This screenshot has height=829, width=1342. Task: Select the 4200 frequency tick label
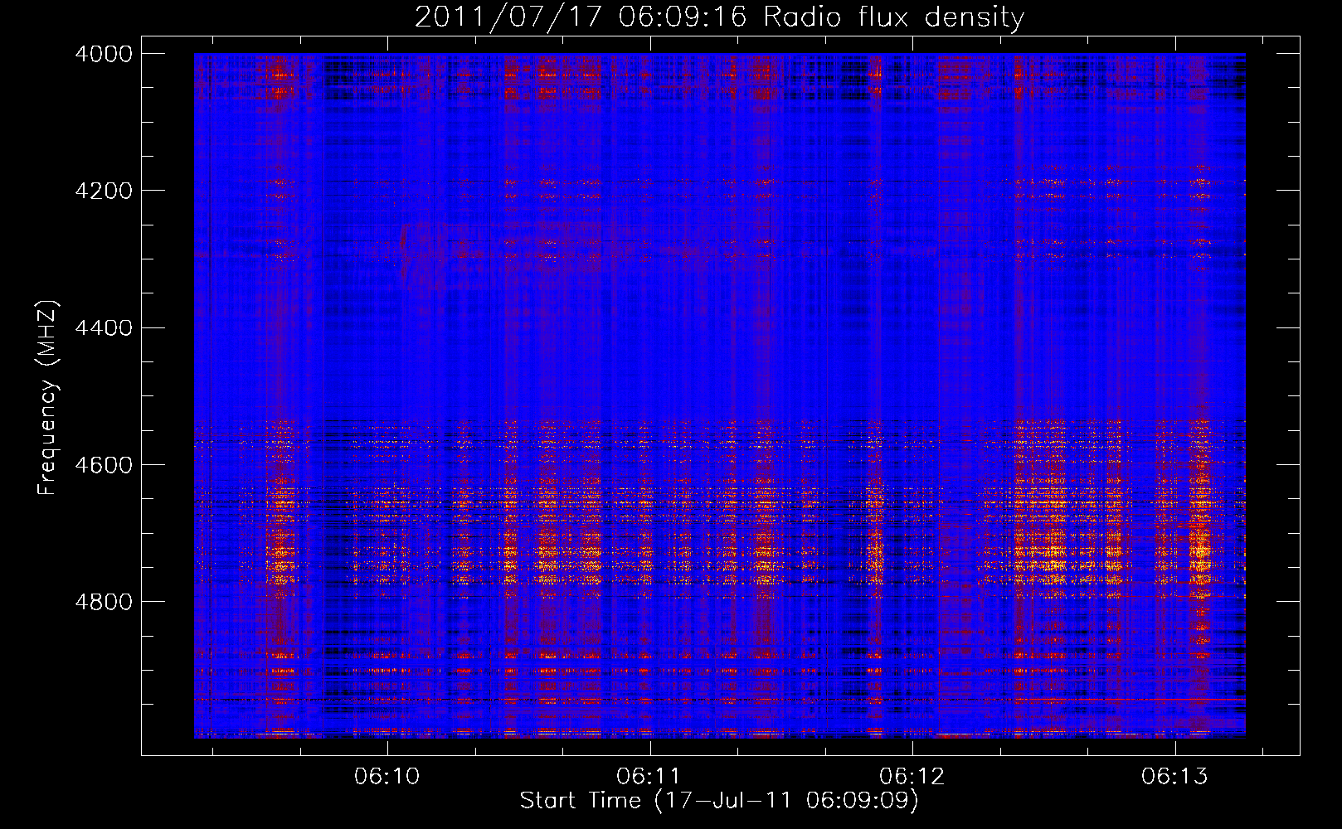pos(103,191)
